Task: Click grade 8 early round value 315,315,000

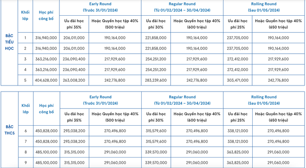Action: tap(74, 152)
